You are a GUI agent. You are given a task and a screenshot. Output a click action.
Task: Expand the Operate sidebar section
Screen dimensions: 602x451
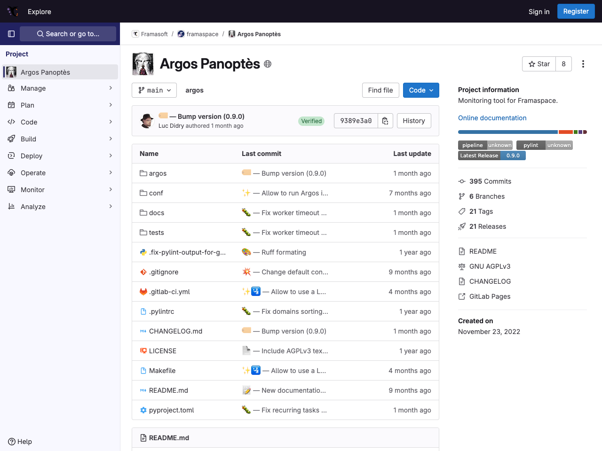pos(60,173)
